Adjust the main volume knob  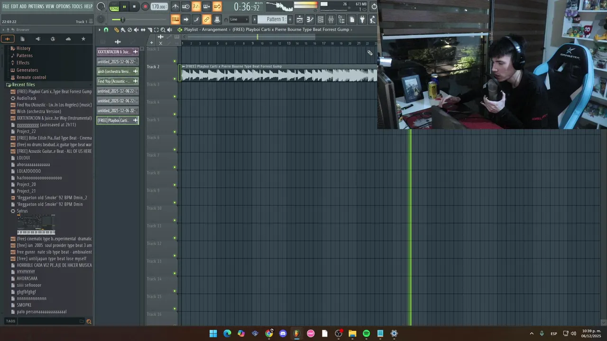pos(101,7)
